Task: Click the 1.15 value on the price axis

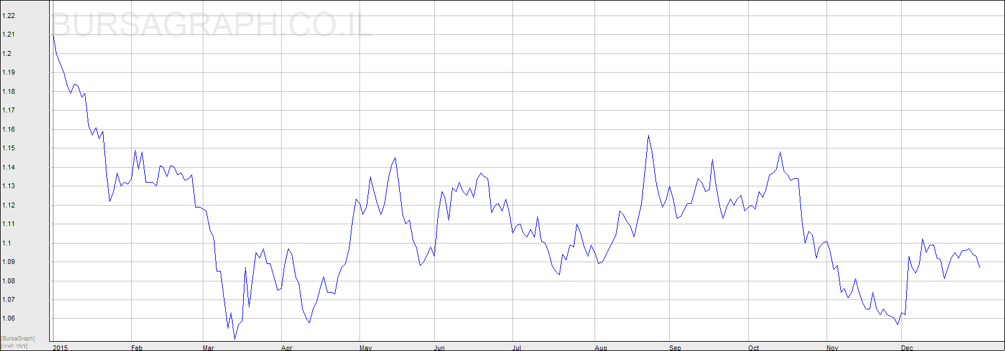Action: point(8,148)
